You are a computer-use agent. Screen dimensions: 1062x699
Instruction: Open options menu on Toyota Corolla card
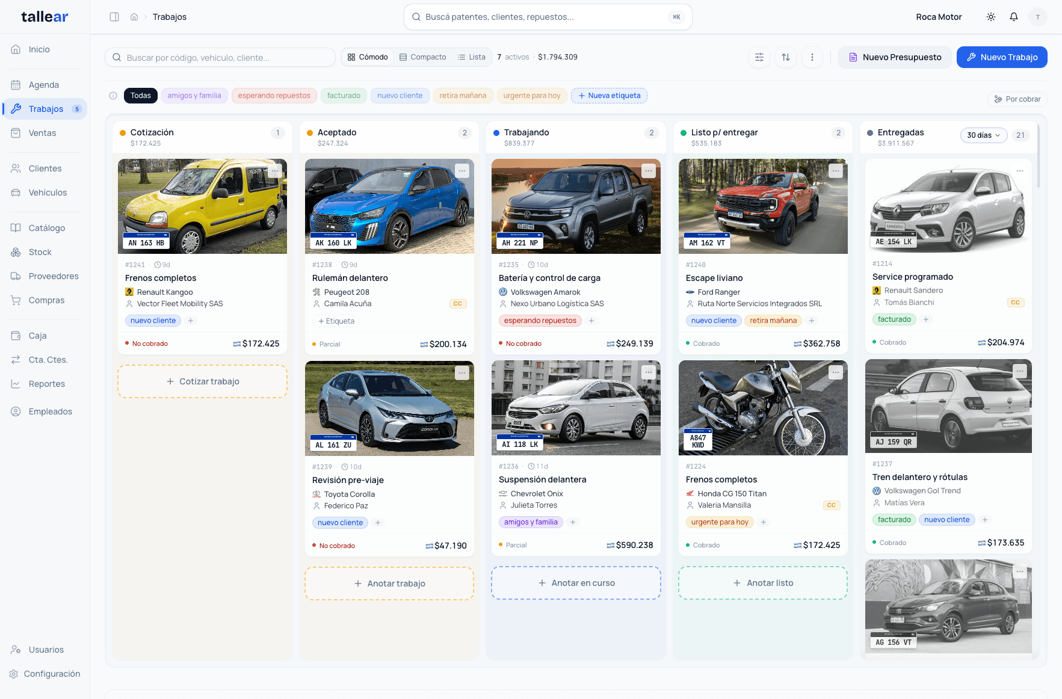[462, 373]
